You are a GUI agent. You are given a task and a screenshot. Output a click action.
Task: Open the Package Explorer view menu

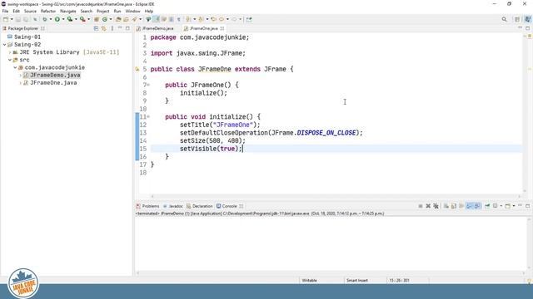(x=112, y=28)
